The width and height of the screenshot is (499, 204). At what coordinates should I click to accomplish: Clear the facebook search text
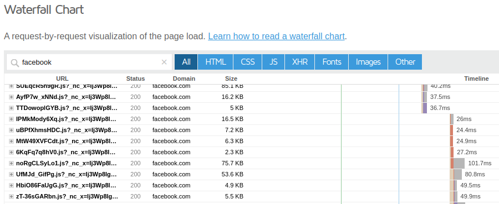(164, 62)
